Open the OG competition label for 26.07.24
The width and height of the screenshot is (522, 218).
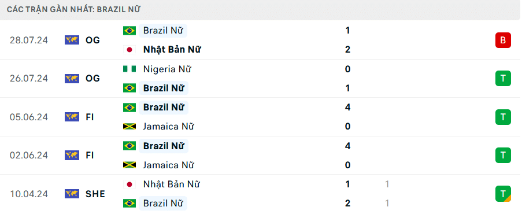(92, 79)
